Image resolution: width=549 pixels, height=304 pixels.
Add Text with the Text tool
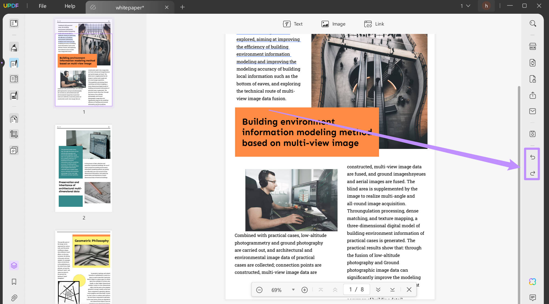click(293, 24)
